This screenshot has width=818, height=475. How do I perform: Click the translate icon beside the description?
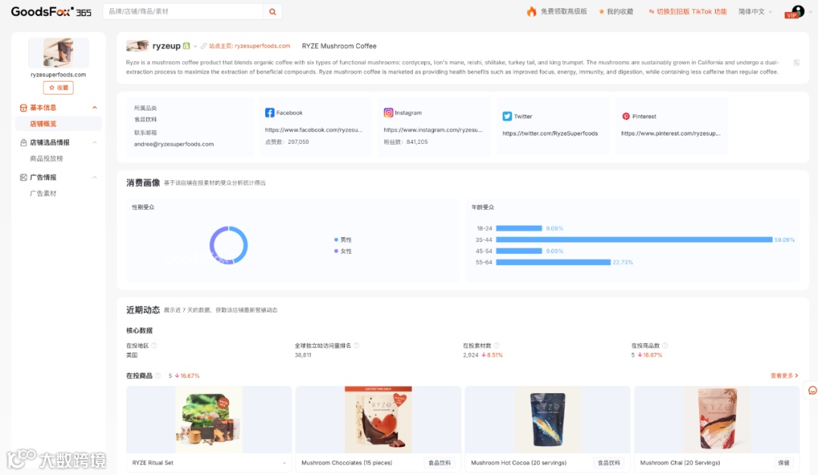[x=797, y=63]
